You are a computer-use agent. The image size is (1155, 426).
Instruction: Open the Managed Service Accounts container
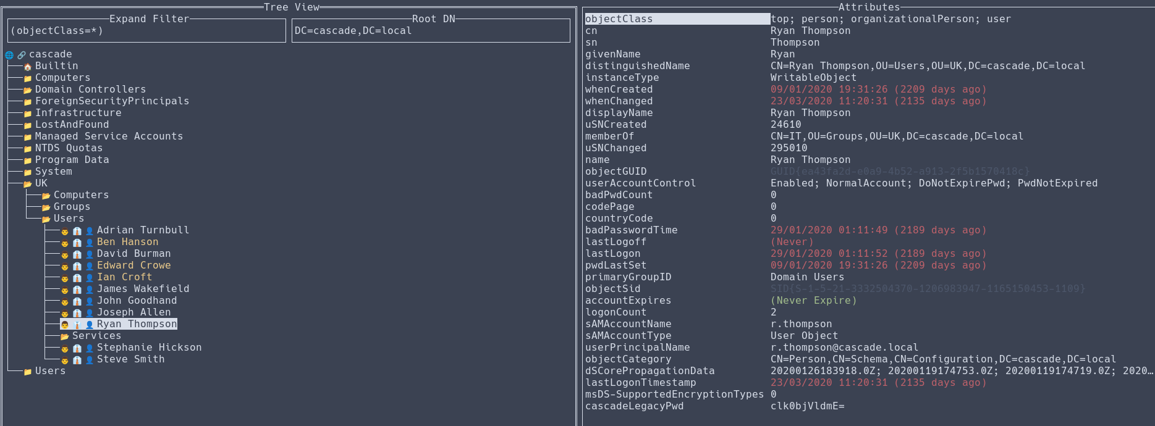[109, 136]
